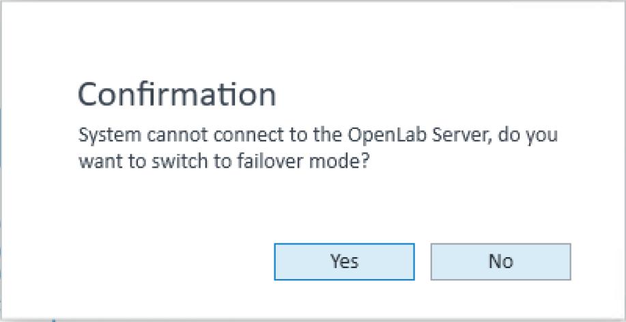This screenshot has height=322, width=626.
Task: Click the Yes button
Action: tap(344, 261)
